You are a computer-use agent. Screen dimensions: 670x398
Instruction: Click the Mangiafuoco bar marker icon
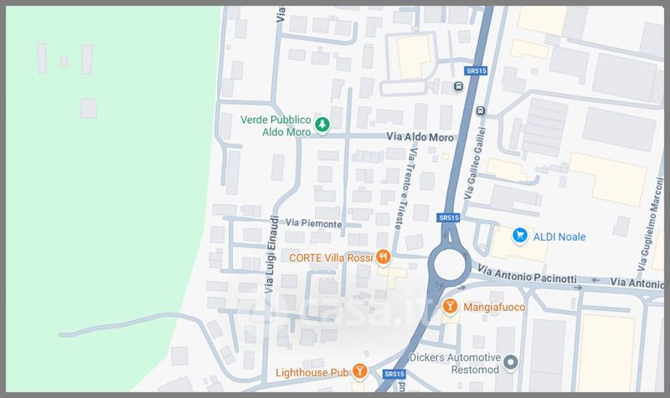450,306
